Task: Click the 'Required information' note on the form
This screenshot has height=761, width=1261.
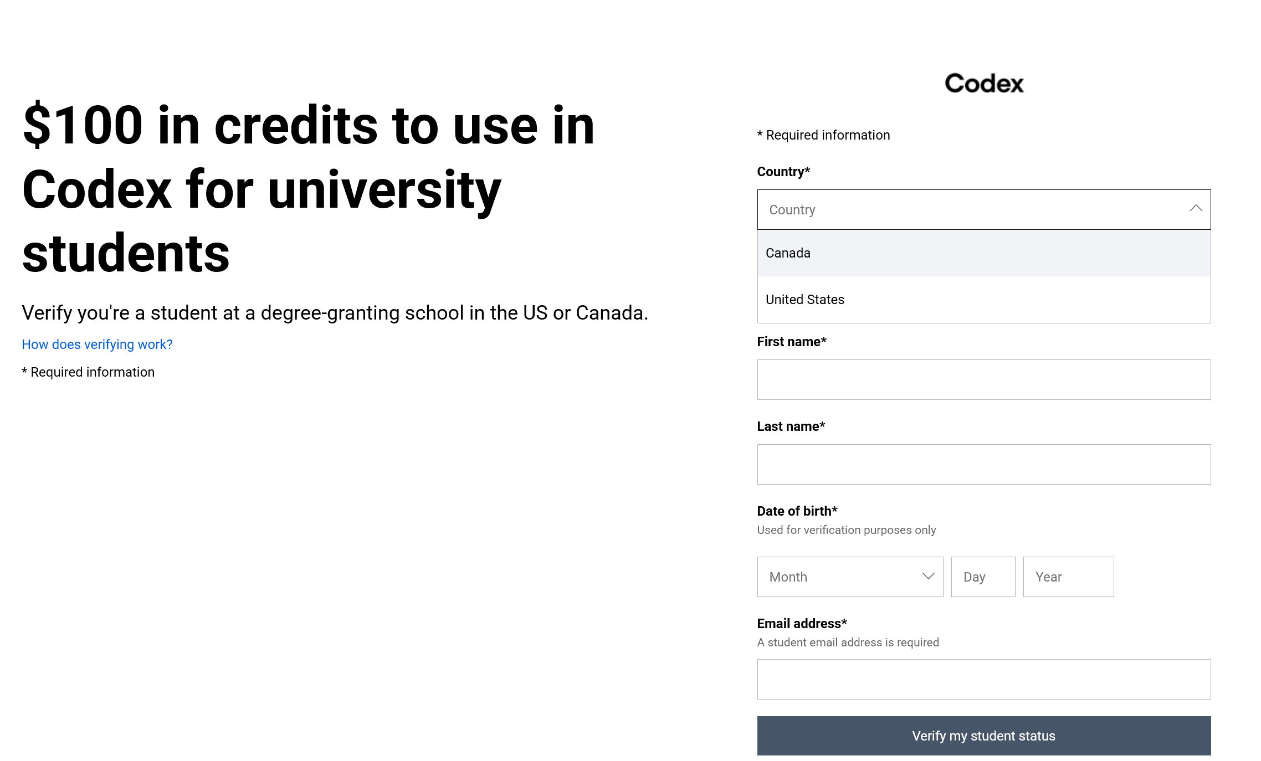Action: tap(823, 135)
